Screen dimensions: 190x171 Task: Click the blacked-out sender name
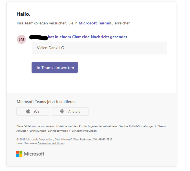pyautogui.click(x=39, y=37)
